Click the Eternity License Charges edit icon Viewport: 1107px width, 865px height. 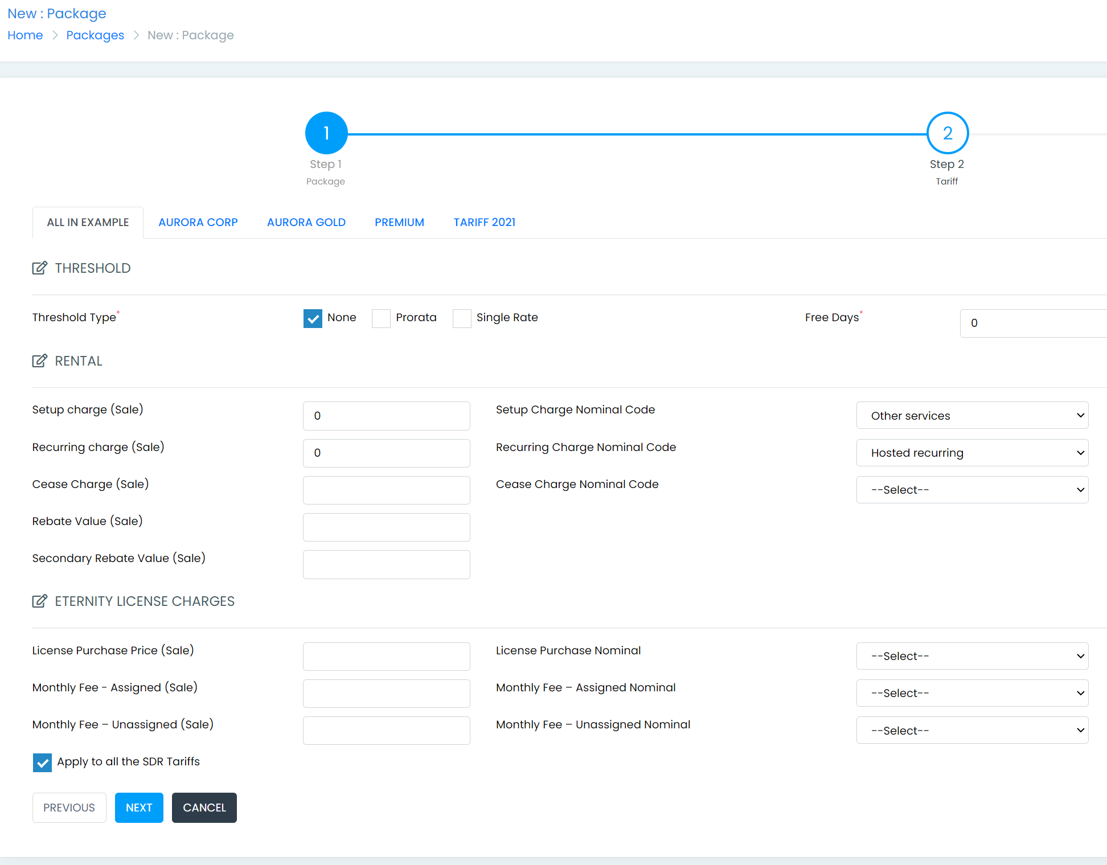pos(39,601)
